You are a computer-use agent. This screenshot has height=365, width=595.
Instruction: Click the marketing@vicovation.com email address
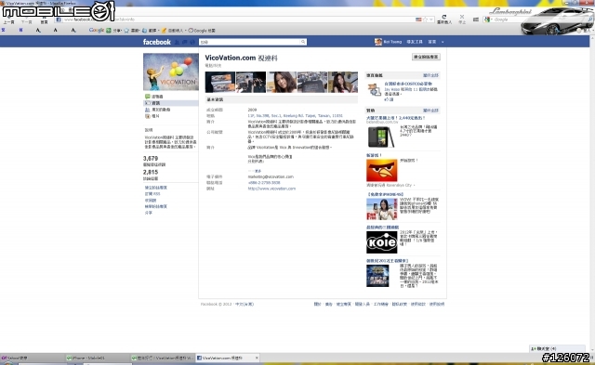click(271, 176)
